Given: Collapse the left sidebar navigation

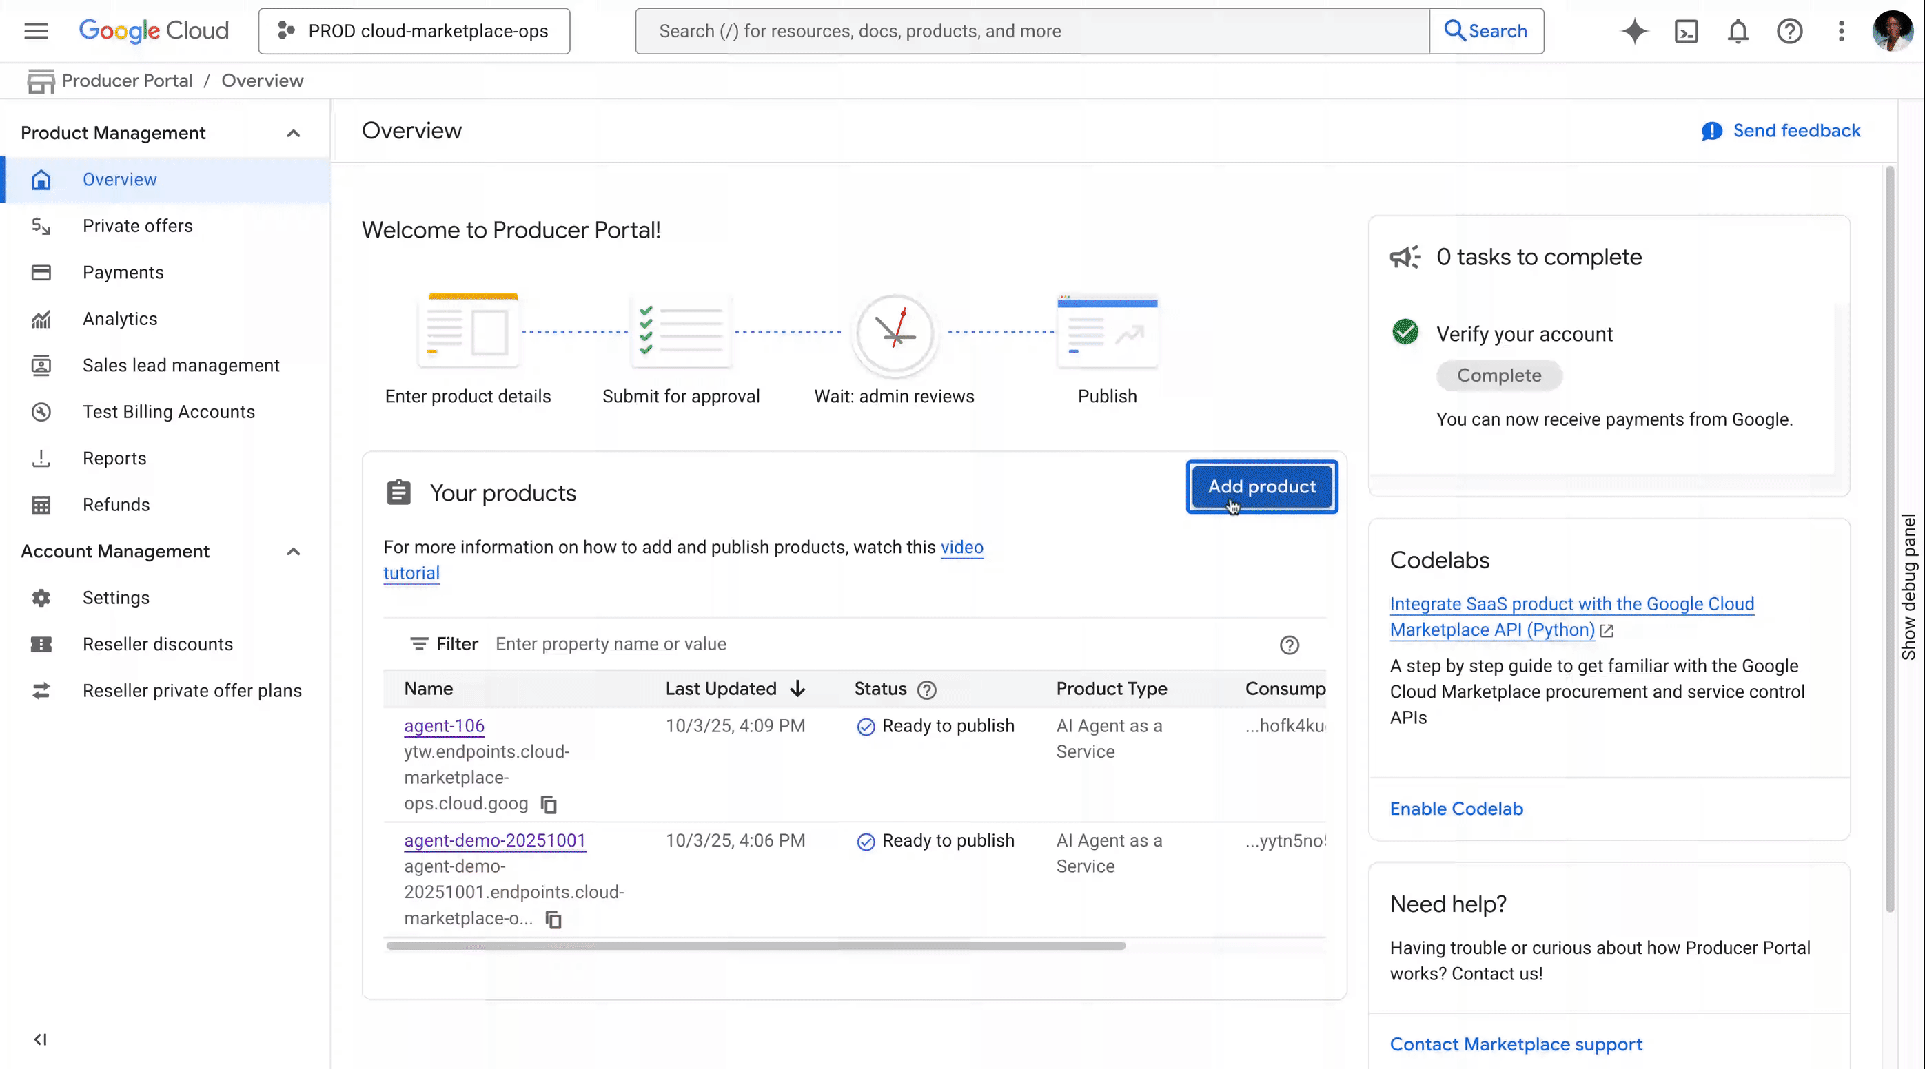Looking at the screenshot, I should click(41, 1039).
